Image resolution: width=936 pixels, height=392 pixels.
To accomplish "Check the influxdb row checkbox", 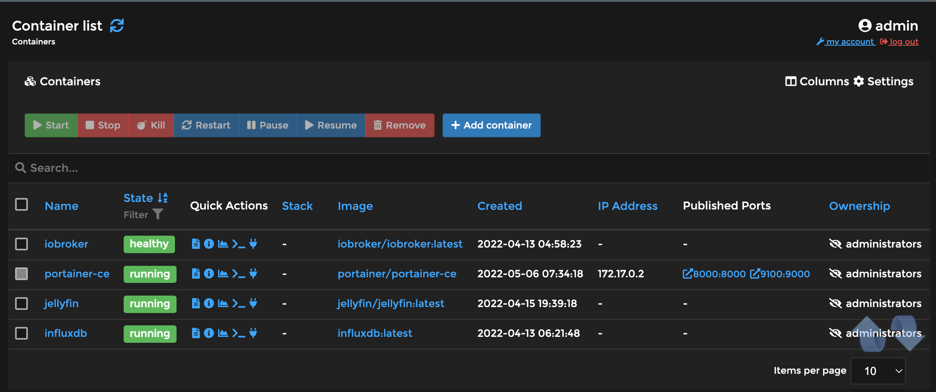I will point(21,333).
